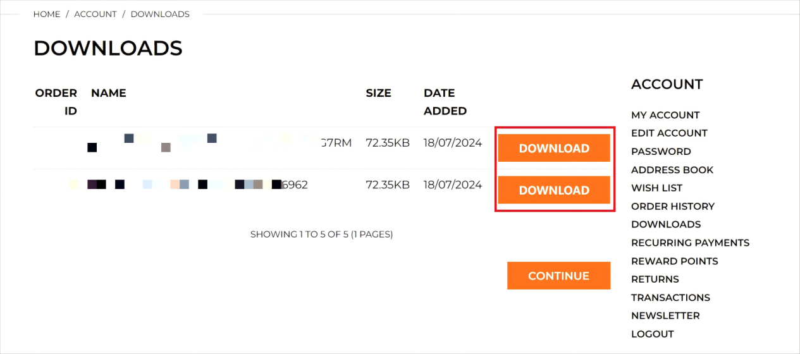
Task: Click Logout in the account menu
Action: tap(653, 334)
